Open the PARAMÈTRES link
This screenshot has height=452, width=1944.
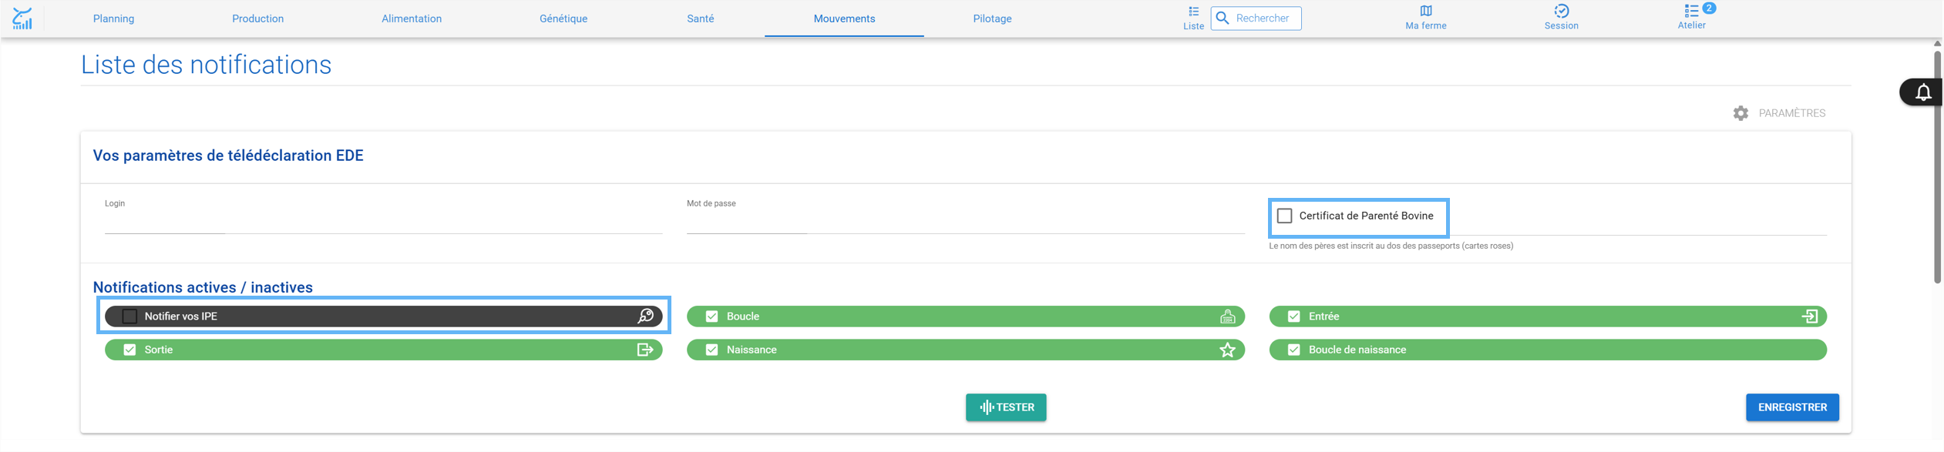click(x=1791, y=113)
